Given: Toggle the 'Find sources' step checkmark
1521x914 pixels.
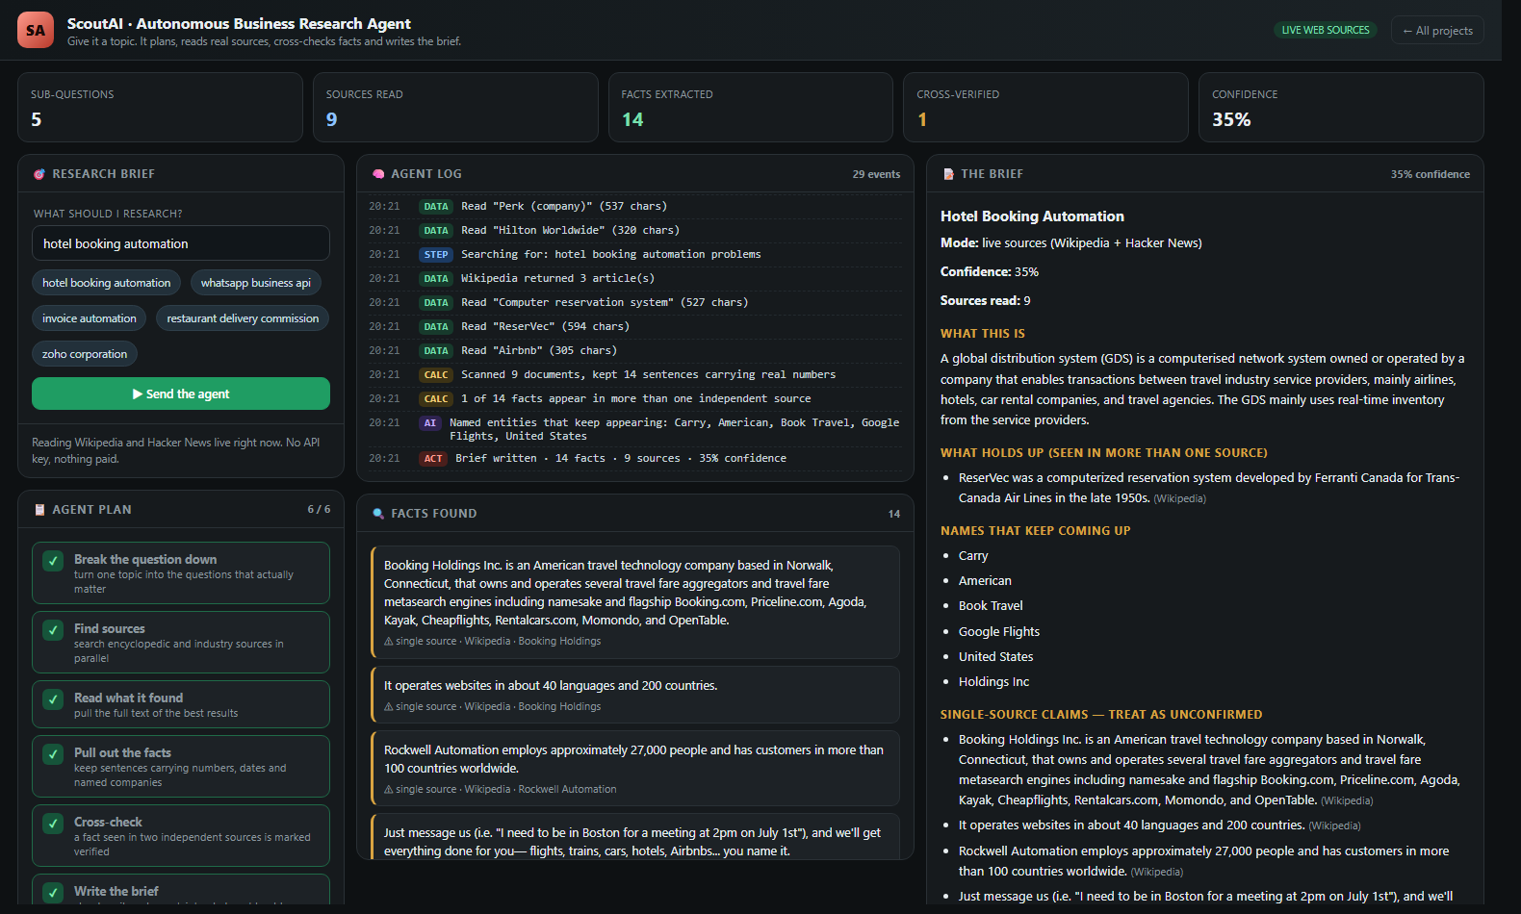Looking at the screenshot, I should pyautogui.click(x=54, y=629).
